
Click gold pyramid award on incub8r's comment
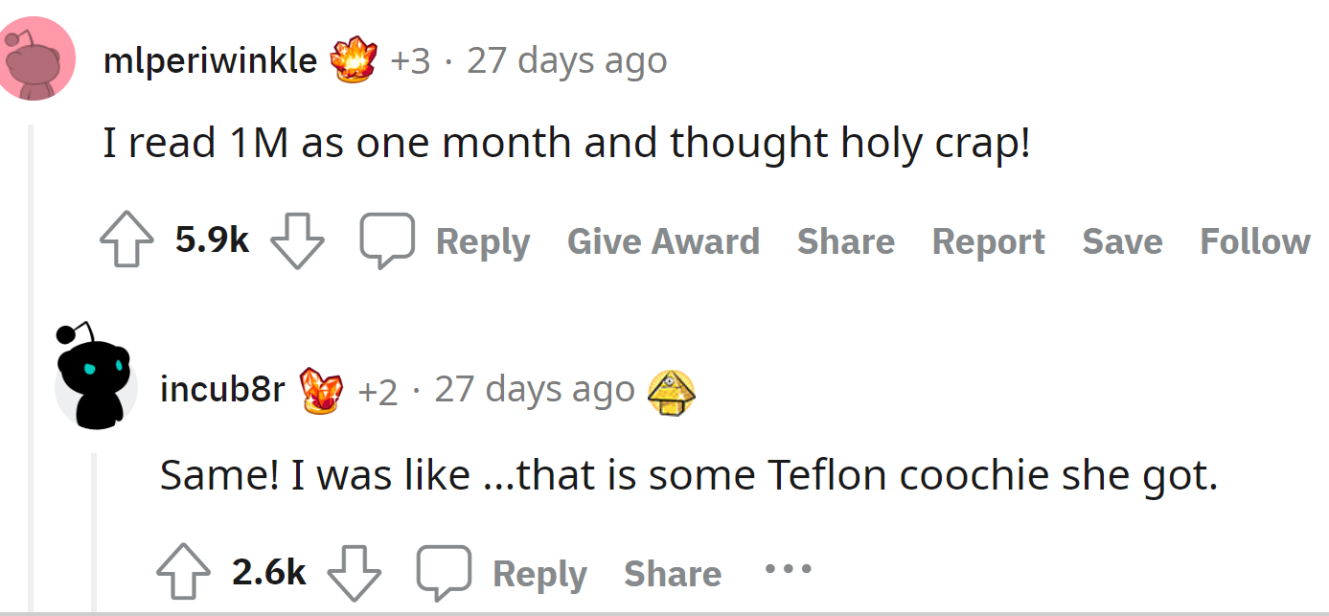point(672,391)
